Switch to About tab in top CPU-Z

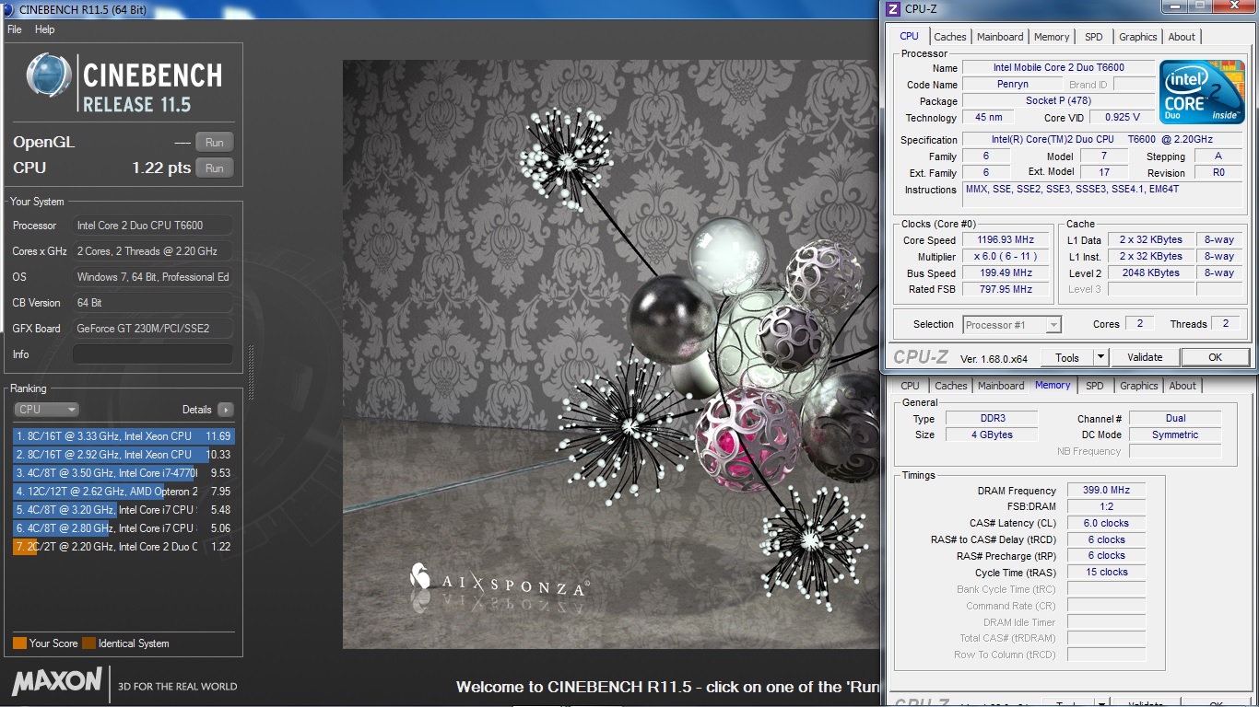[x=1182, y=37]
